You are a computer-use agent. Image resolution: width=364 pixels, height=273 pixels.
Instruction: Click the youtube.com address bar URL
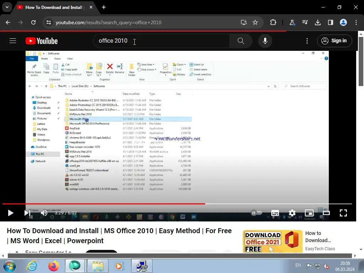(108, 22)
